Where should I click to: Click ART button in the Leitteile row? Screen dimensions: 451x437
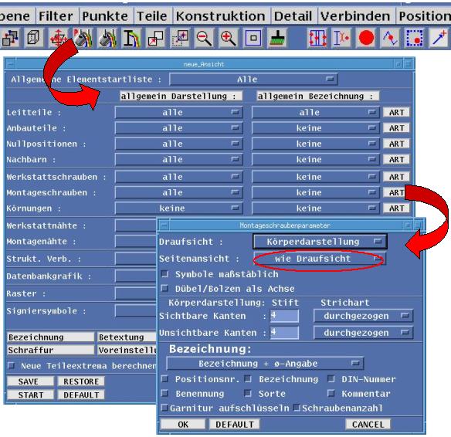point(396,113)
